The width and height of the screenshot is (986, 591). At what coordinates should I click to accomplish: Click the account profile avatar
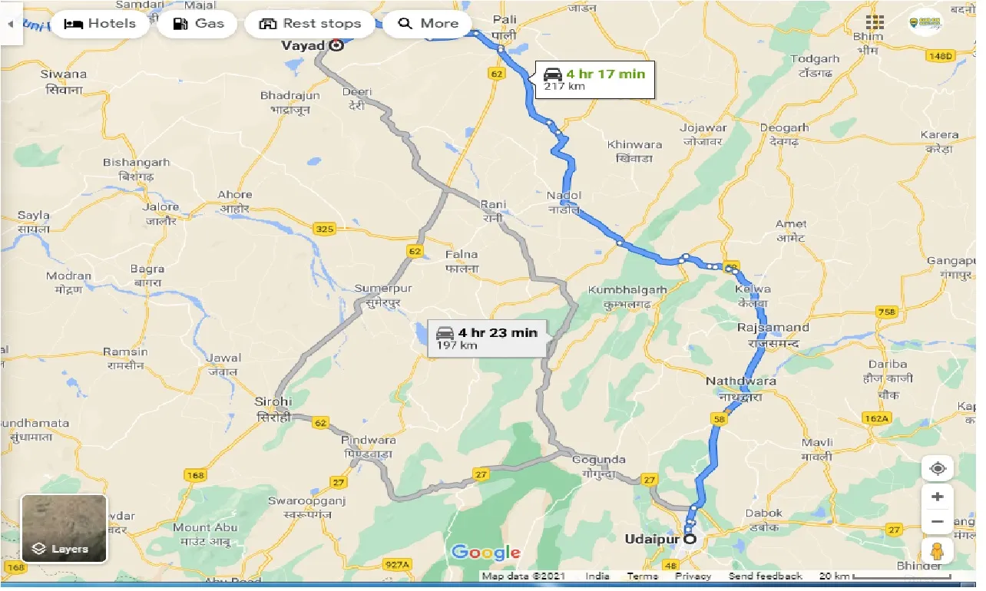[x=924, y=22]
